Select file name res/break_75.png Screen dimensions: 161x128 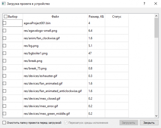tap(35, 68)
